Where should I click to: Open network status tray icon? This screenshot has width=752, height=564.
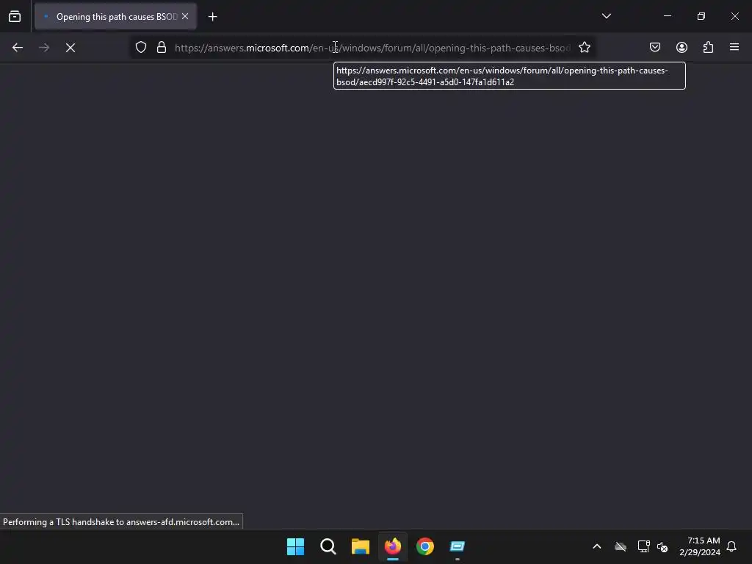click(x=643, y=546)
